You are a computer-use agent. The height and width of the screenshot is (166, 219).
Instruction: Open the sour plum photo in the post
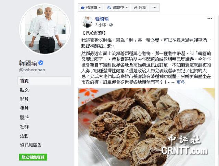pyautogui.click(x=146, y=127)
